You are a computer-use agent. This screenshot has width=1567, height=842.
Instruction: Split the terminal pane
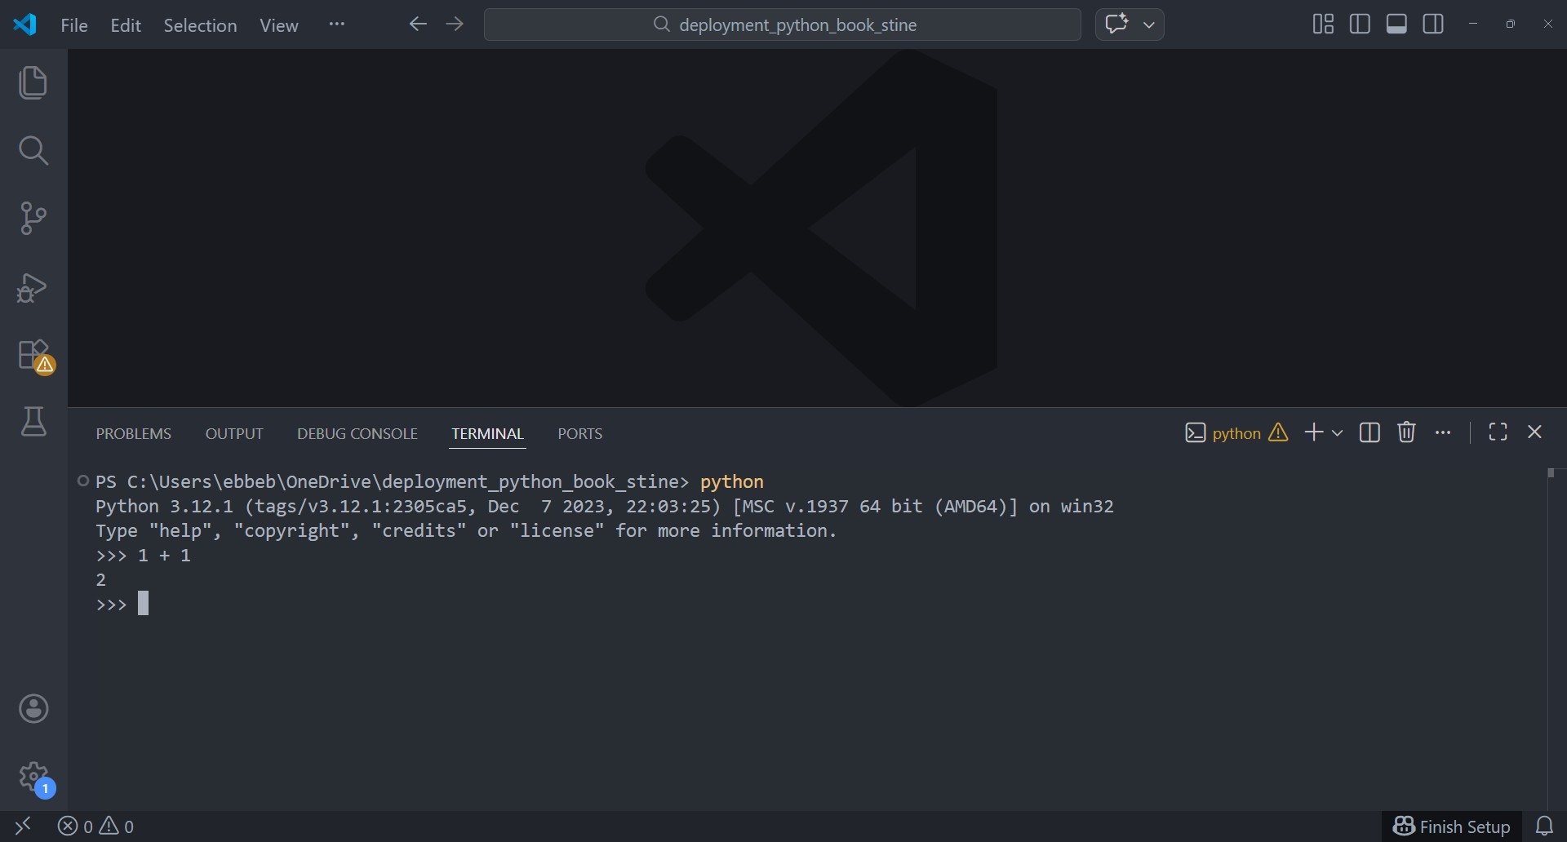(1369, 432)
